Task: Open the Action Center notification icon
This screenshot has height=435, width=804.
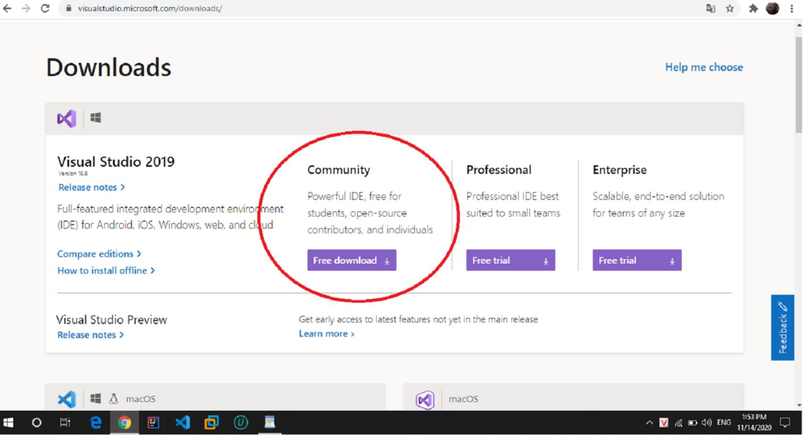Action: click(785, 422)
